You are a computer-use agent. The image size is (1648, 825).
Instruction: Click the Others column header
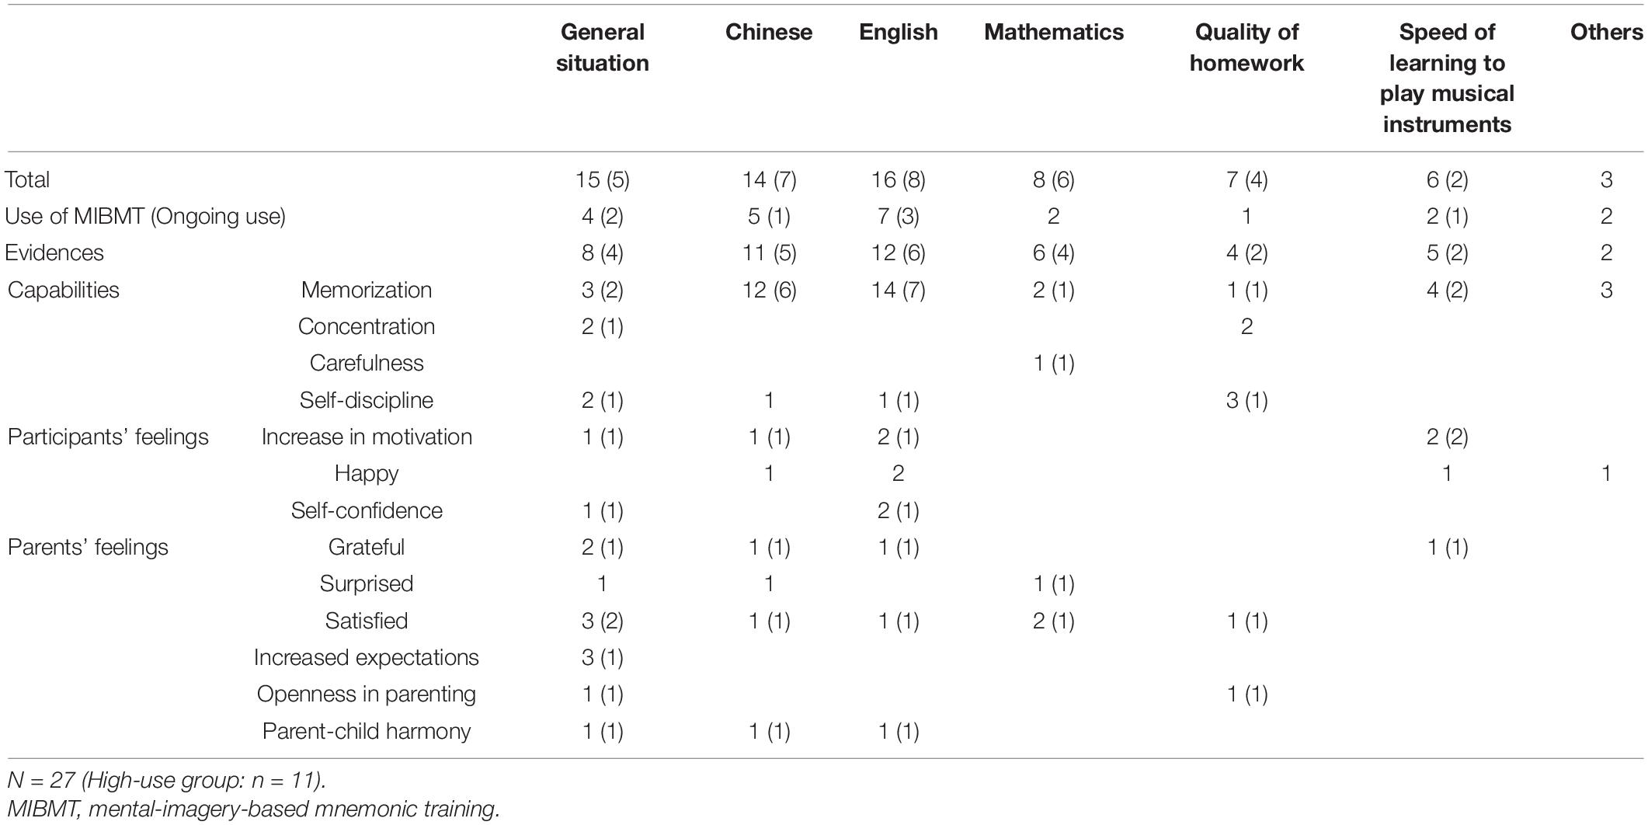[x=1606, y=32]
